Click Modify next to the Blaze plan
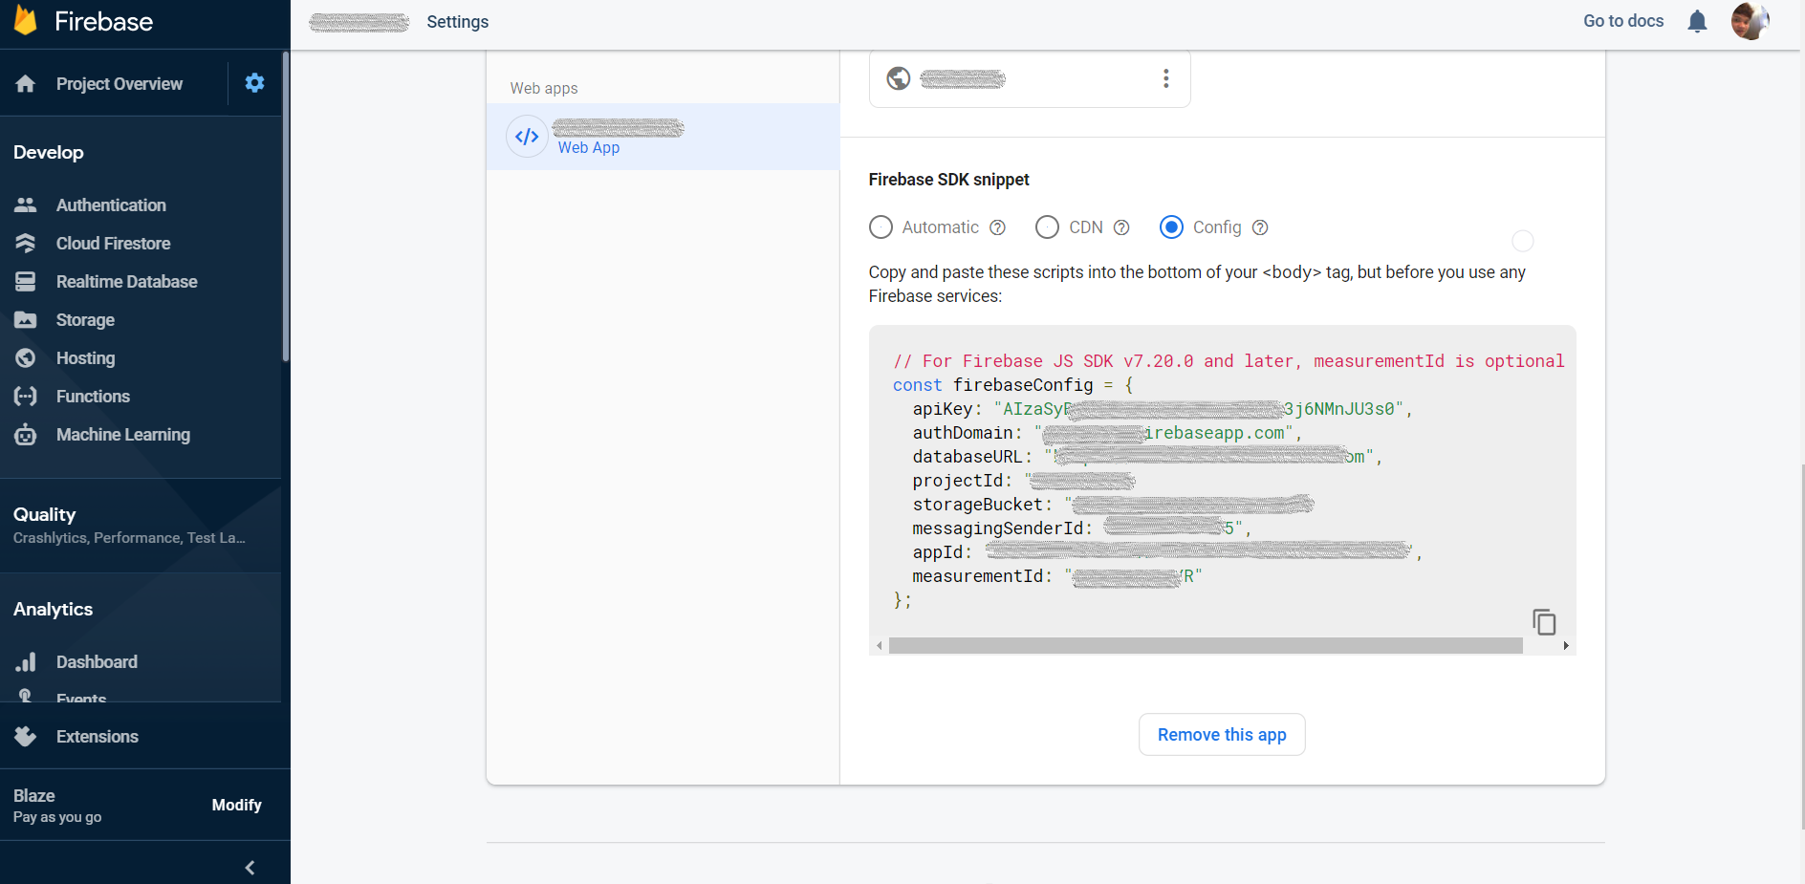This screenshot has width=1805, height=884. [x=236, y=805]
